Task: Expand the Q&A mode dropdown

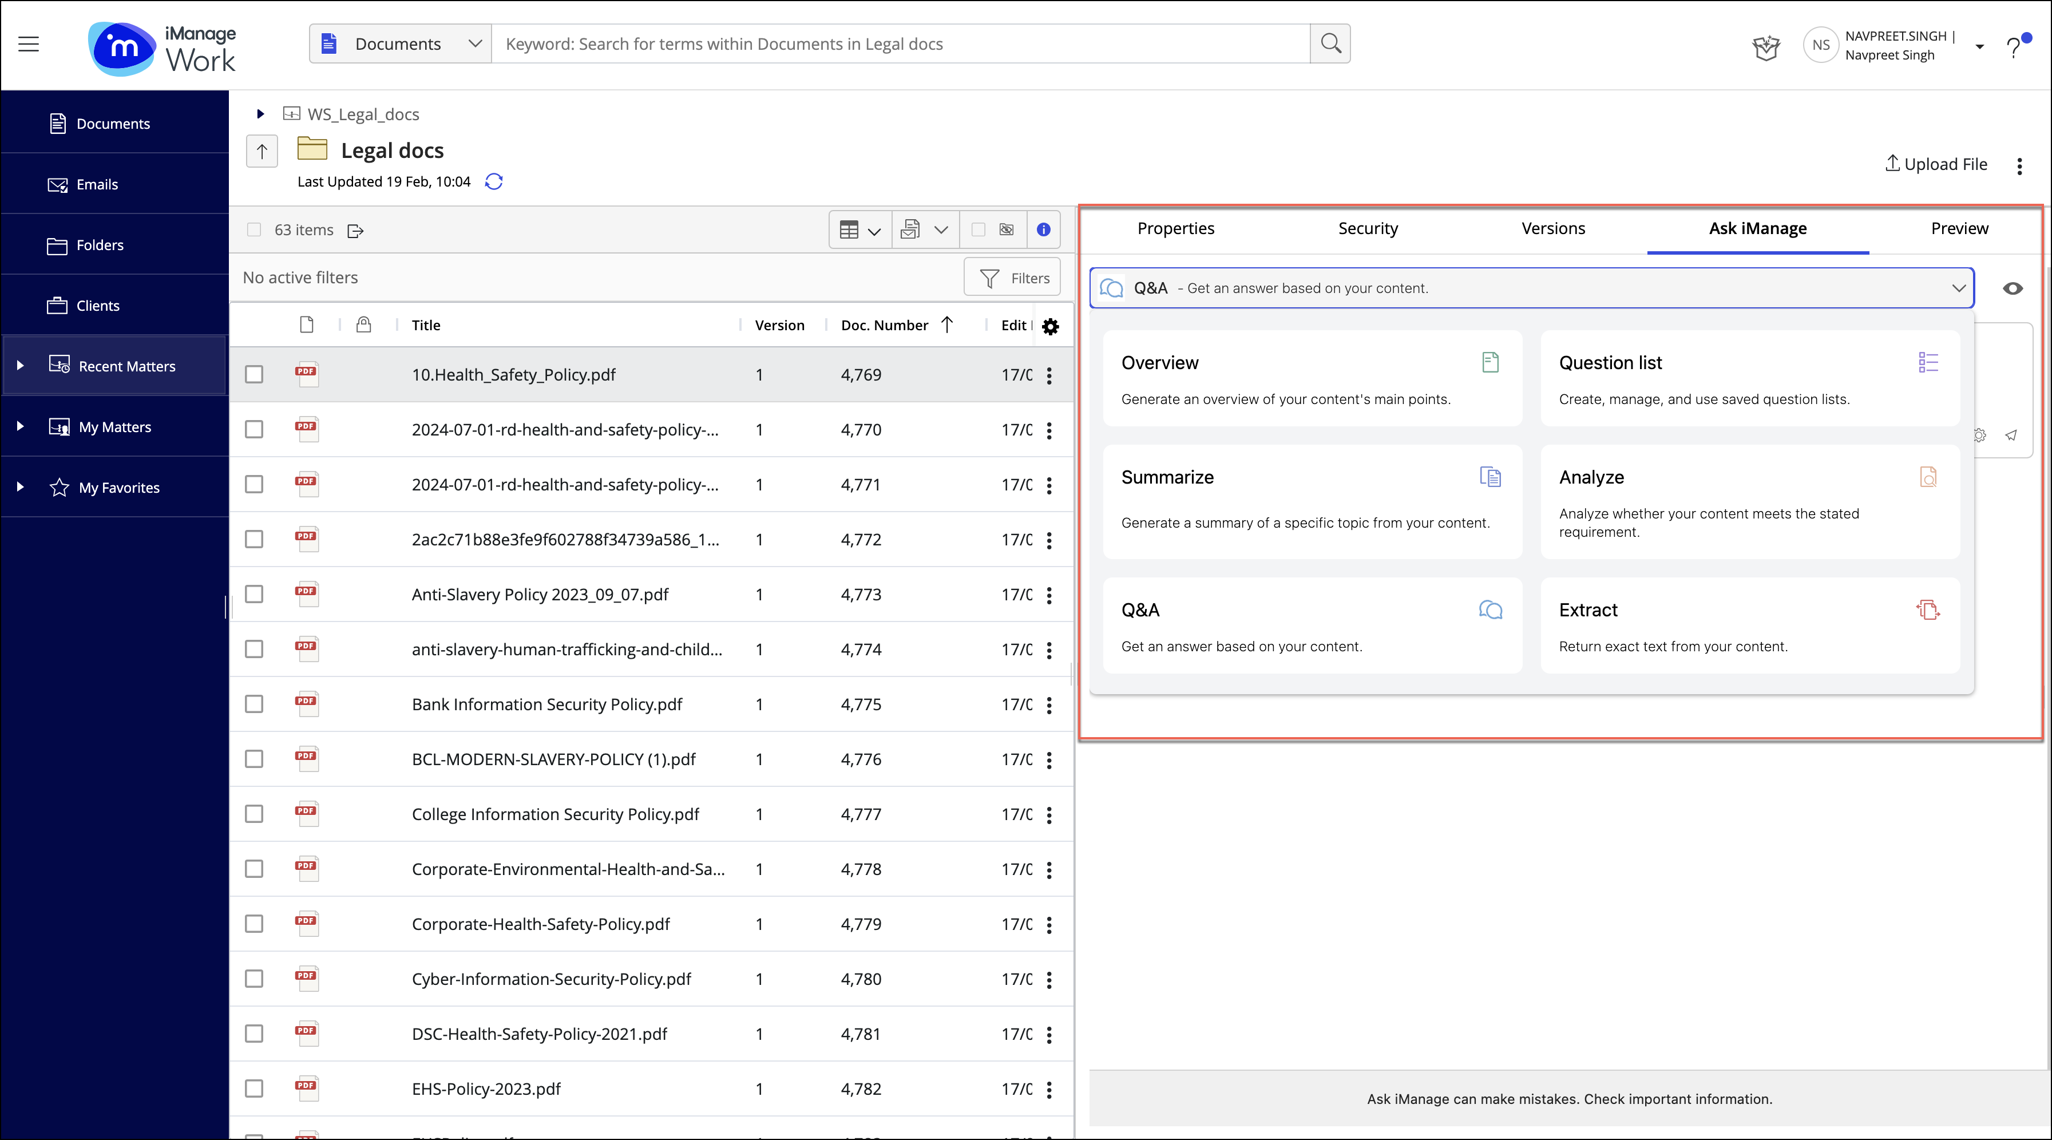Action: 1960,288
